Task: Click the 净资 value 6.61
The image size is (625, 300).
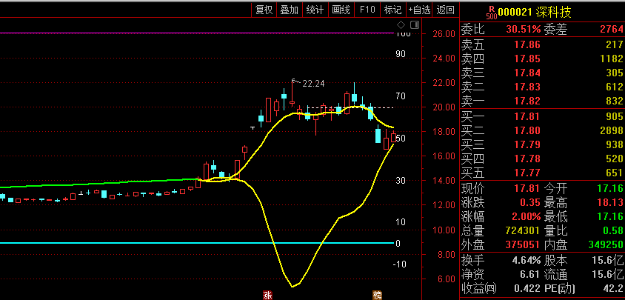Action: point(529,275)
